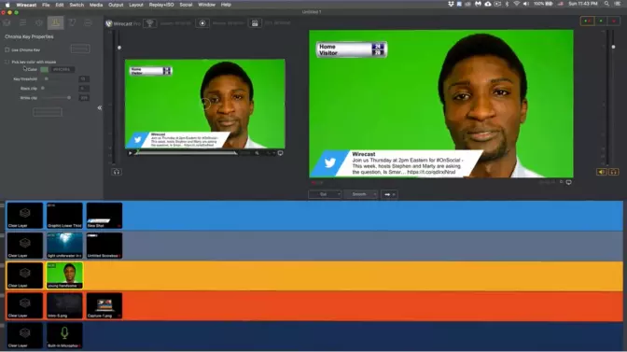Click the Key threshold value field
Image resolution: width=627 pixels, height=352 pixels.
coord(84,79)
